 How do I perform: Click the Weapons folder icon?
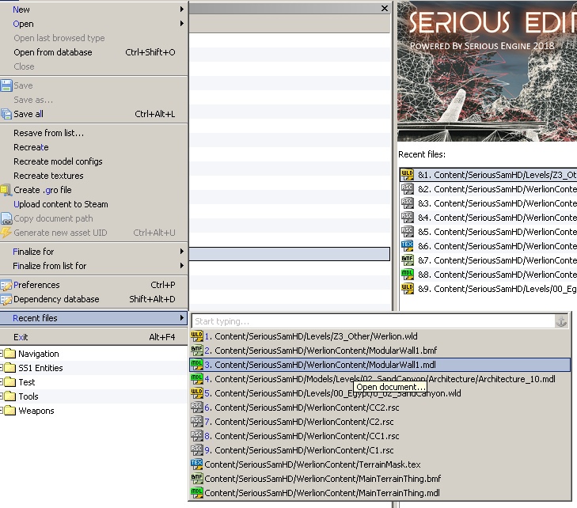click(x=10, y=411)
